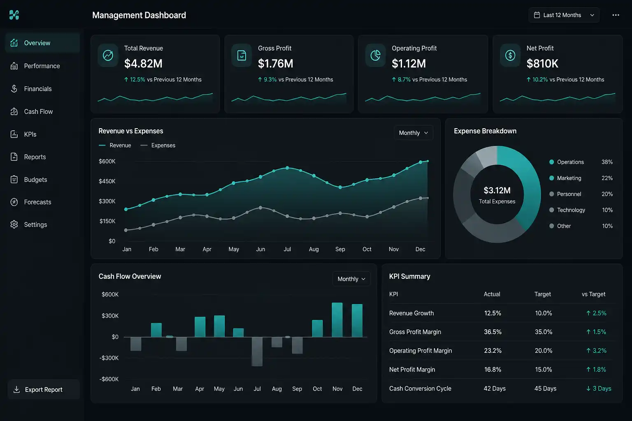Viewport: 632px width, 421px height.
Task: Click the KPIs sidebar icon
Action: (14, 134)
